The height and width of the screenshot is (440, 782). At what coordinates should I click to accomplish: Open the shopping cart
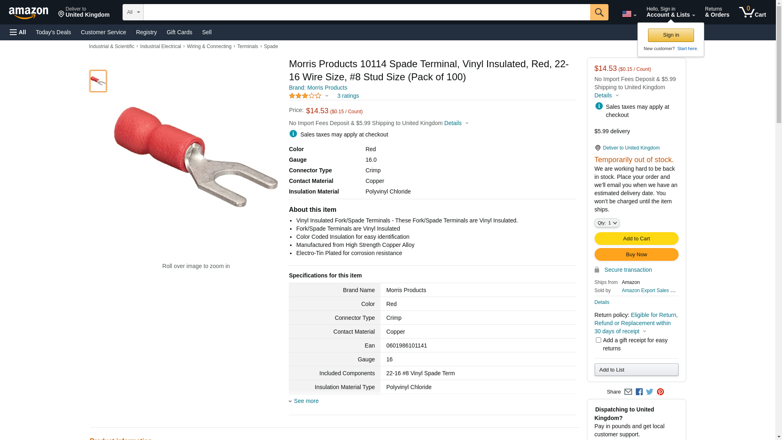pos(752,12)
